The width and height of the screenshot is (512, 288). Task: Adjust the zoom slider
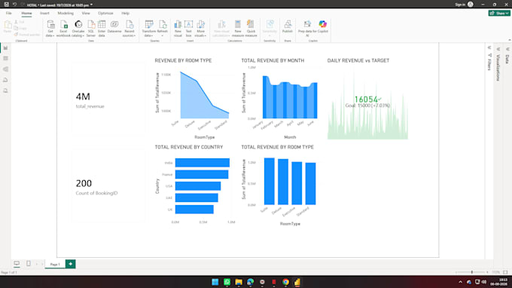click(472, 272)
